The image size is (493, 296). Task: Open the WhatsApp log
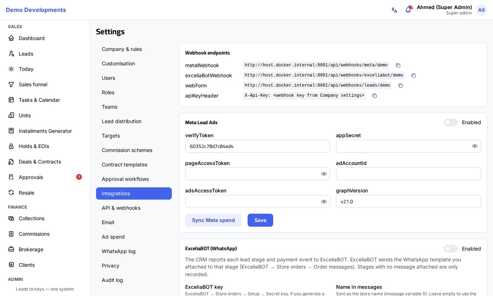click(134, 251)
